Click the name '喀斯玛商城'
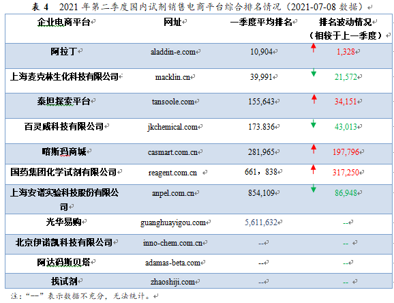 (64, 151)
